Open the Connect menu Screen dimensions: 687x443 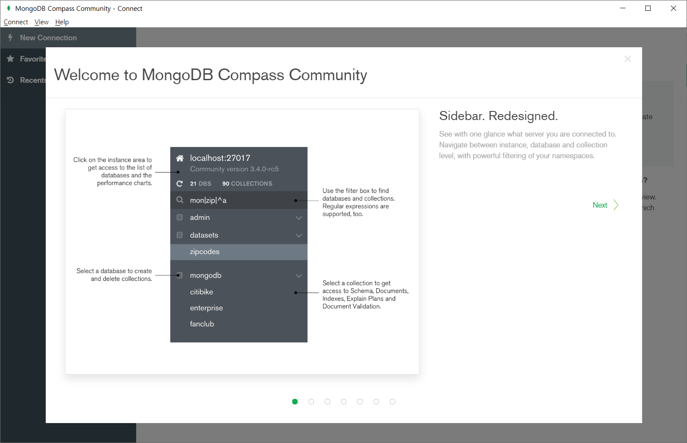point(16,22)
